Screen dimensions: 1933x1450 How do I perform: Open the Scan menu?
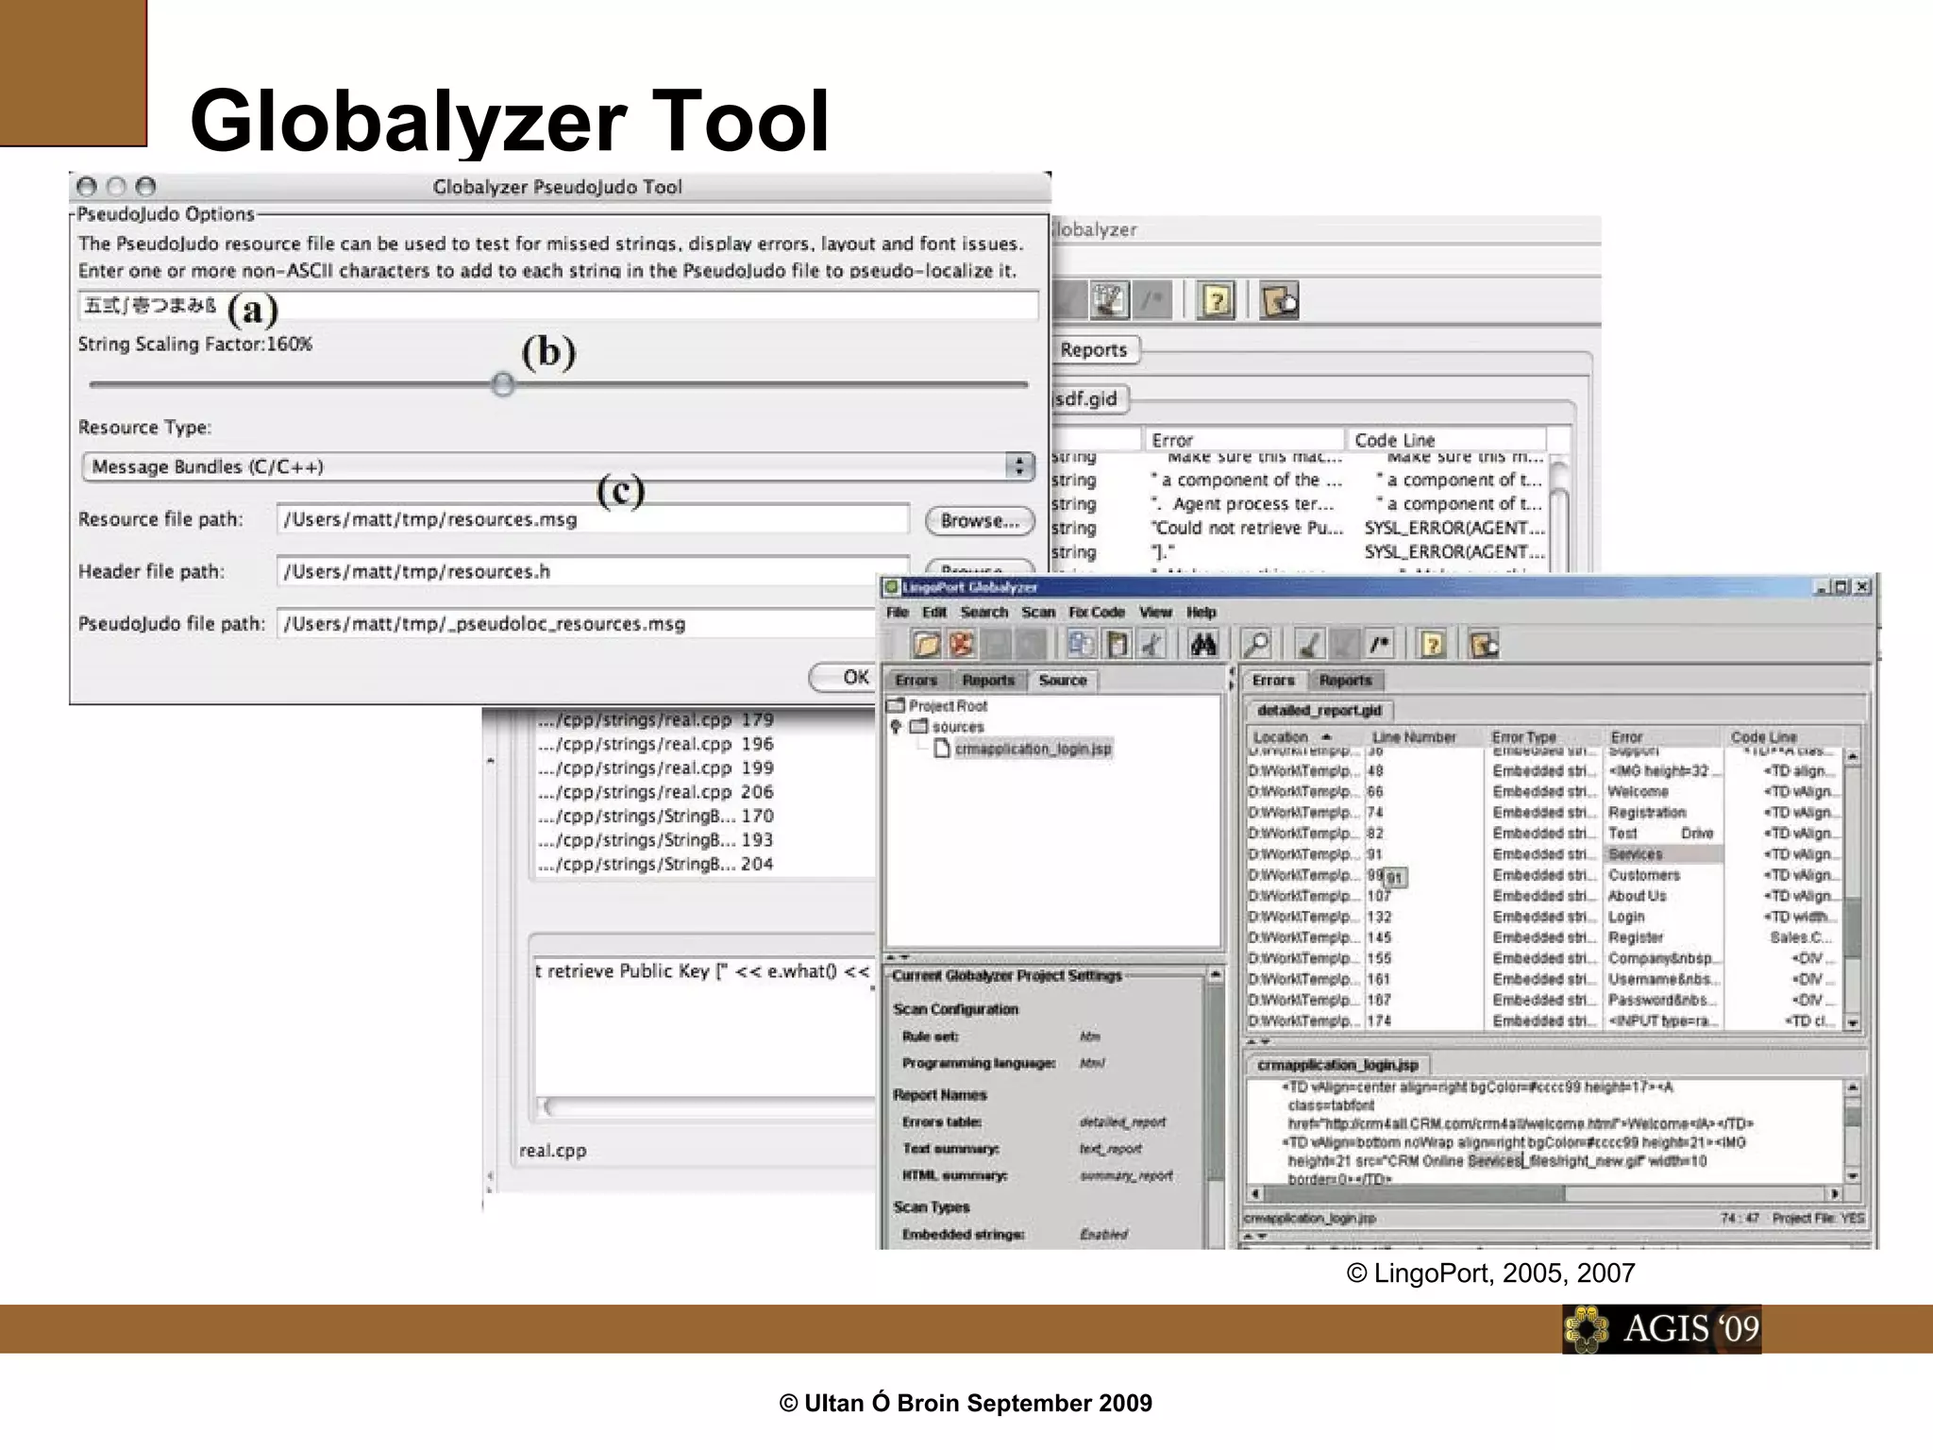point(1038,613)
